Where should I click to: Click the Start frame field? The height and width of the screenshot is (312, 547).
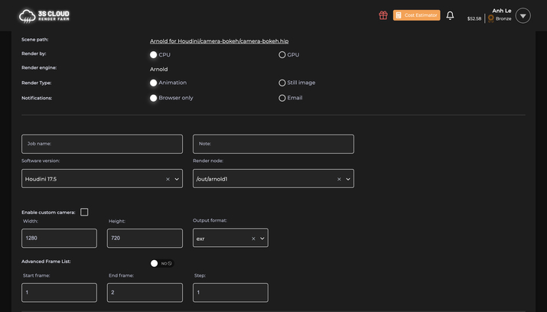pos(60,292)
